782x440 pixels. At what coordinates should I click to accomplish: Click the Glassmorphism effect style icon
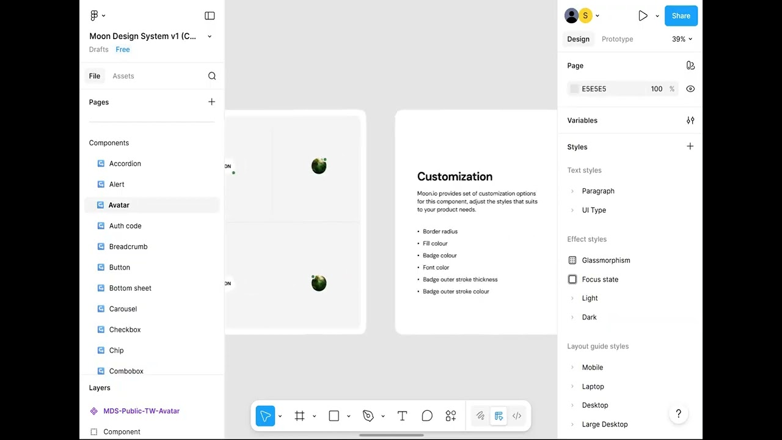572,260
